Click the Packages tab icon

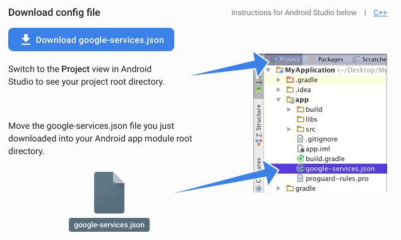tap(312, 59)
